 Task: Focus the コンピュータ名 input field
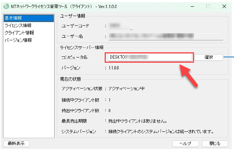pos(150,57)
